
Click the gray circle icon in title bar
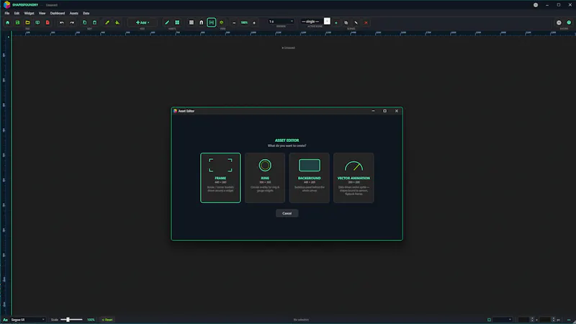click(x=536, y=5)
